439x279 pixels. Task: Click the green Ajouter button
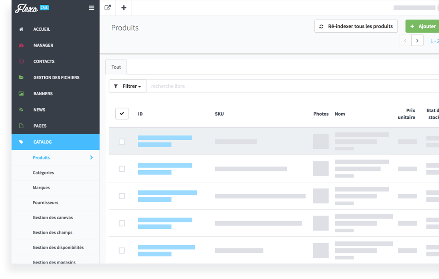(423, 26)
